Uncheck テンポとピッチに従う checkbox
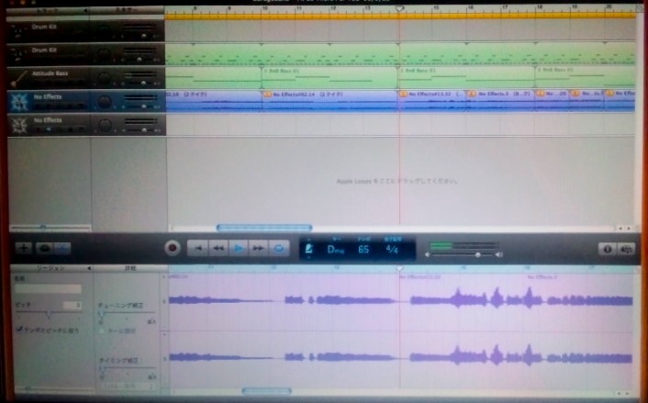The image size is (648, 403). tap(18, 330)
